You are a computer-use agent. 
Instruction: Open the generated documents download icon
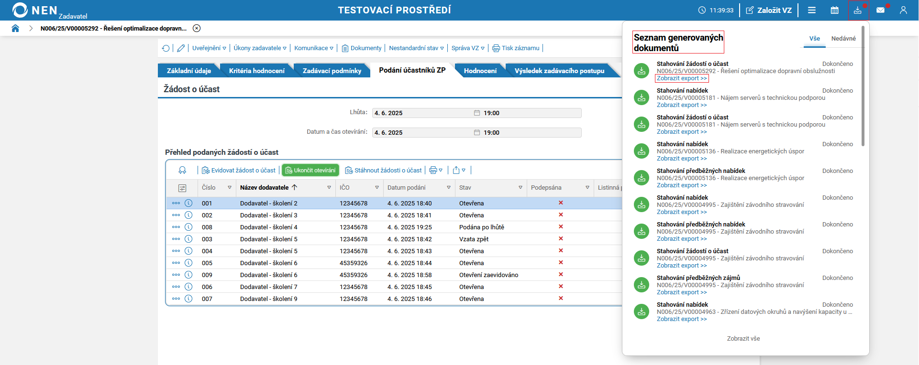coord(857,10)
